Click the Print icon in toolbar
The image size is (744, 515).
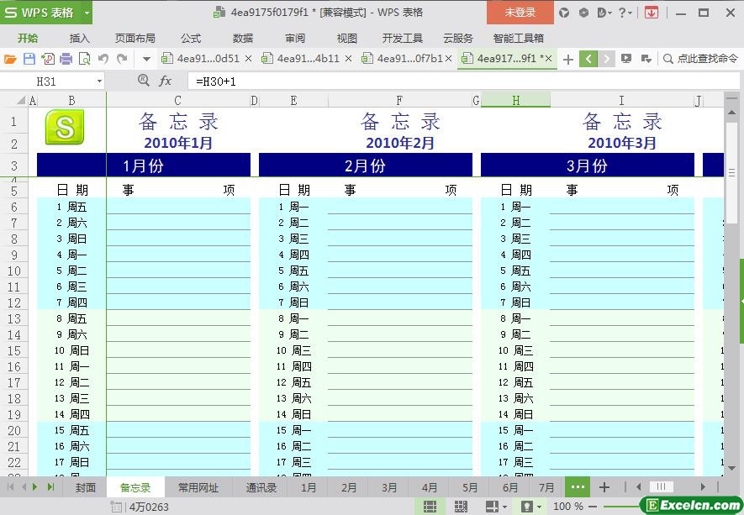click(66, 59)
